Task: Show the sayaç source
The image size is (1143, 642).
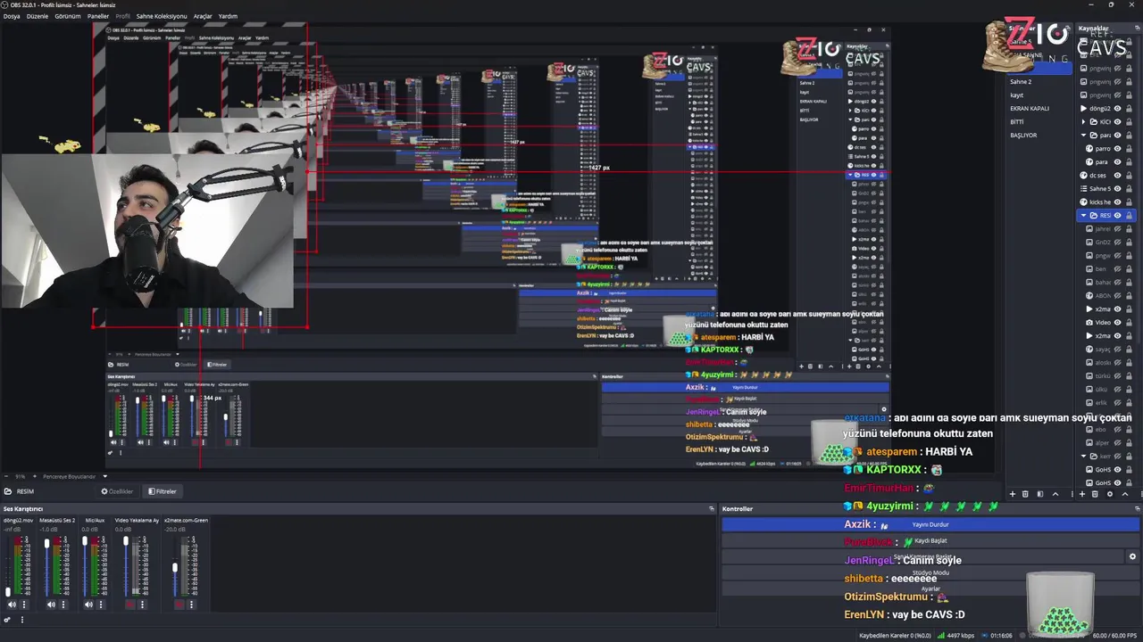Action: [1118, 349]
